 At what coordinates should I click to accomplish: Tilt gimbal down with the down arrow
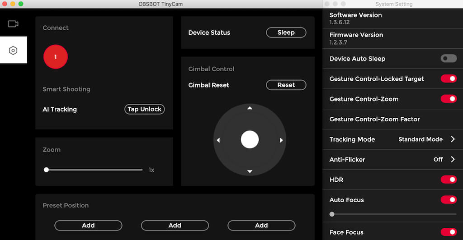point(250,171)
